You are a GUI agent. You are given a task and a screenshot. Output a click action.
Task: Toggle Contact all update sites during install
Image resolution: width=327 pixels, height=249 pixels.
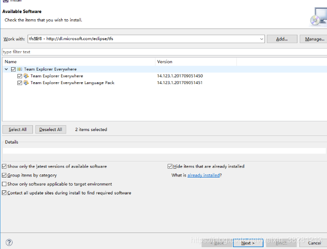[4, 193]
